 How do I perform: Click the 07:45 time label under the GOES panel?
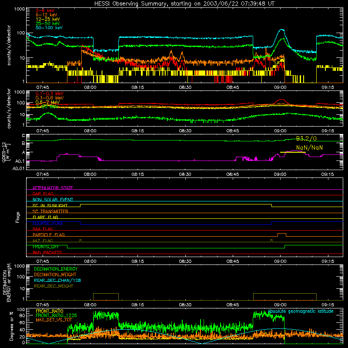pos(43,174)
